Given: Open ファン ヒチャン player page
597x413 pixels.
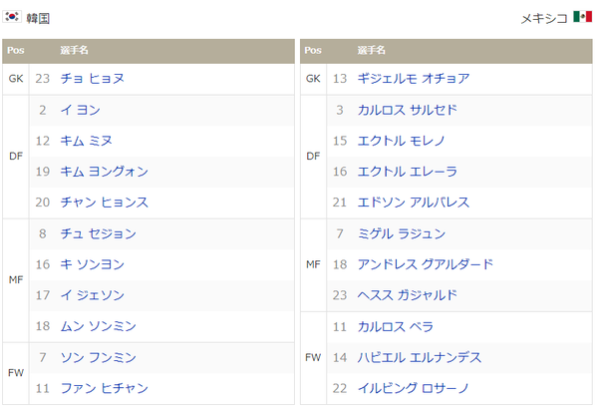Looking at the screenshot, I should [x=104, y=388].
